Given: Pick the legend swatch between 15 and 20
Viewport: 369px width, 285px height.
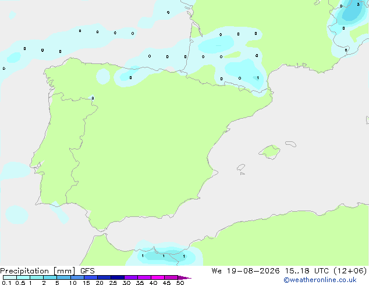Looking at the screenshot, I should coord(90,277).
